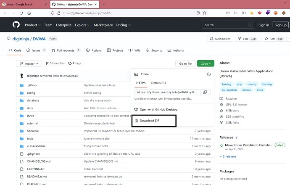
Task: Click the Sign in link
Action: click(x=264, y=25)
